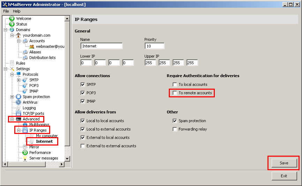Uncheck the POP3 allow connections checkbox
This screenshot has width=302, height=186.
click(x=83, y=93)
